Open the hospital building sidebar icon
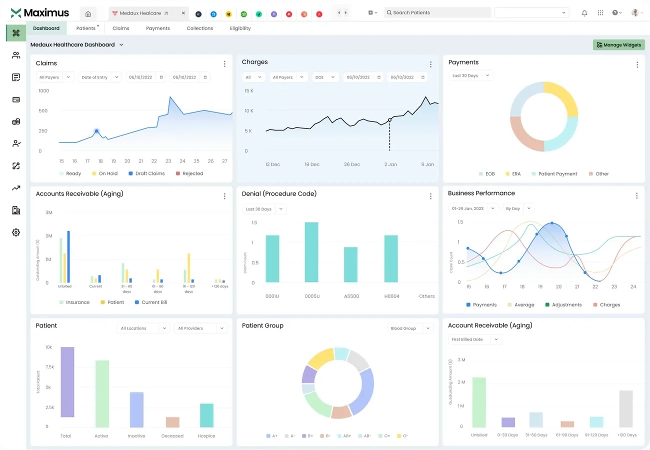 [x=16, y=210]
